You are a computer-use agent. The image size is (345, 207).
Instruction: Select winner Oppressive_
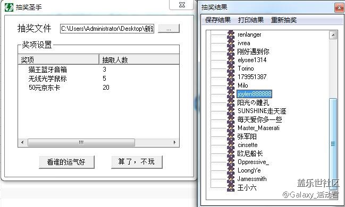tap(253, 162)
